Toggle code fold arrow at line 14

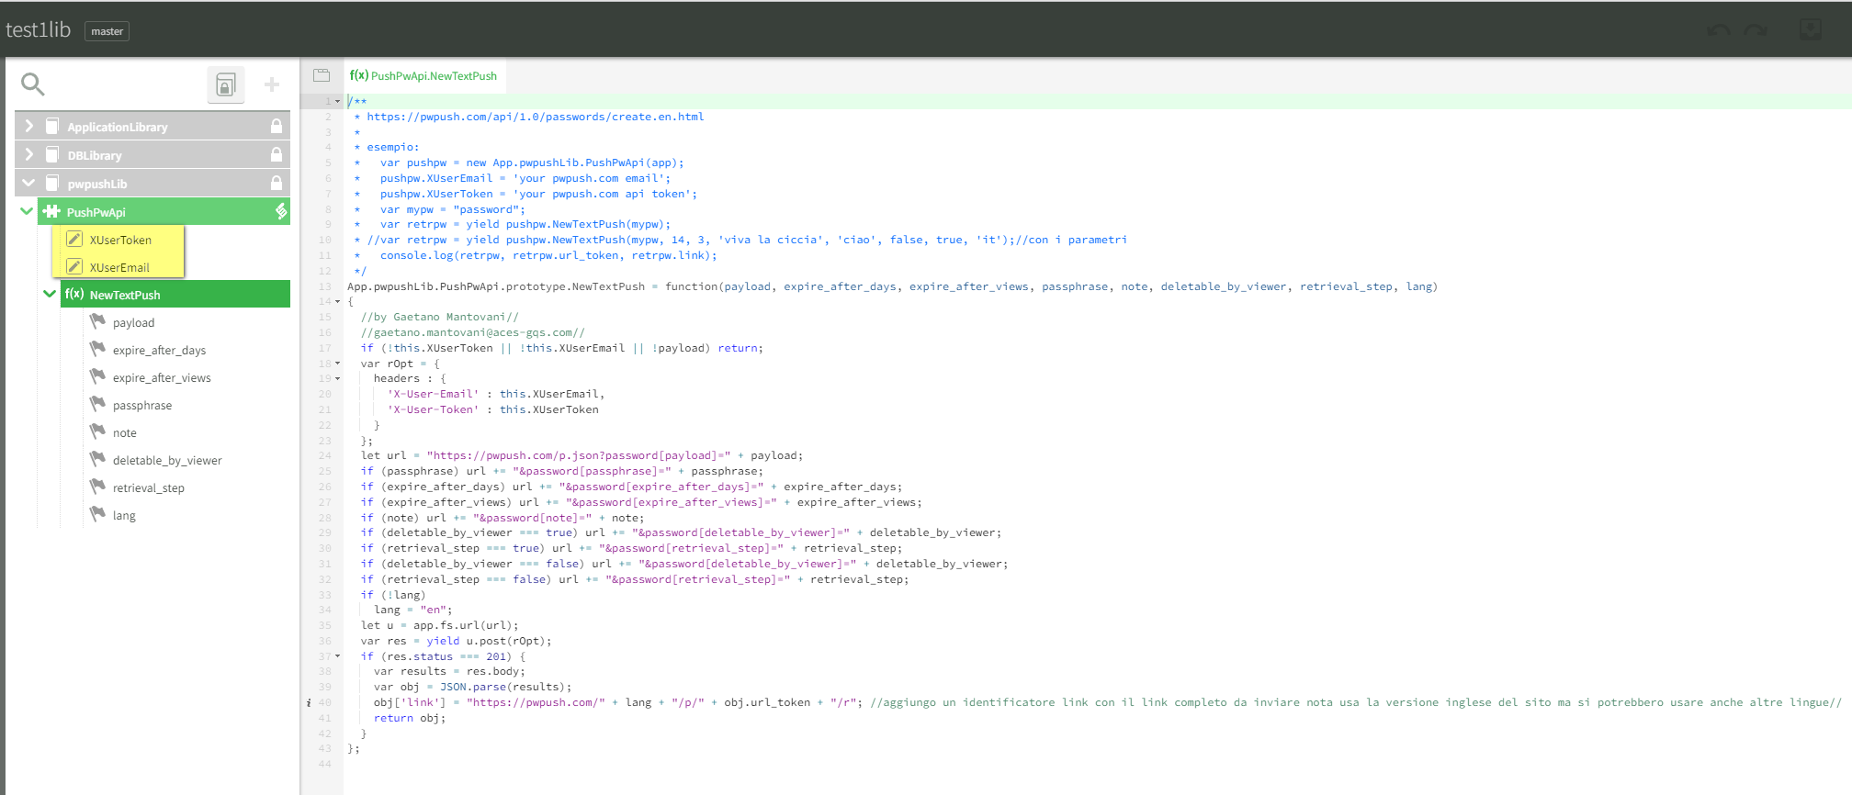338,302
